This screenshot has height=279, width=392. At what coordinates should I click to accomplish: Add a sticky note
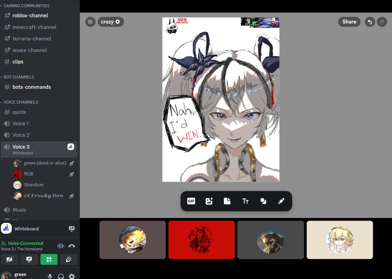point(227,201)
